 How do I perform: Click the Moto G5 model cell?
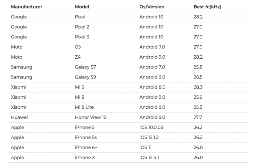pos(78,47)
